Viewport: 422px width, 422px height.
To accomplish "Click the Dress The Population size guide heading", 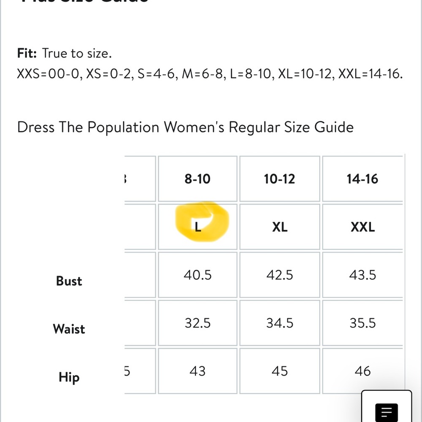I will point(185,127).
